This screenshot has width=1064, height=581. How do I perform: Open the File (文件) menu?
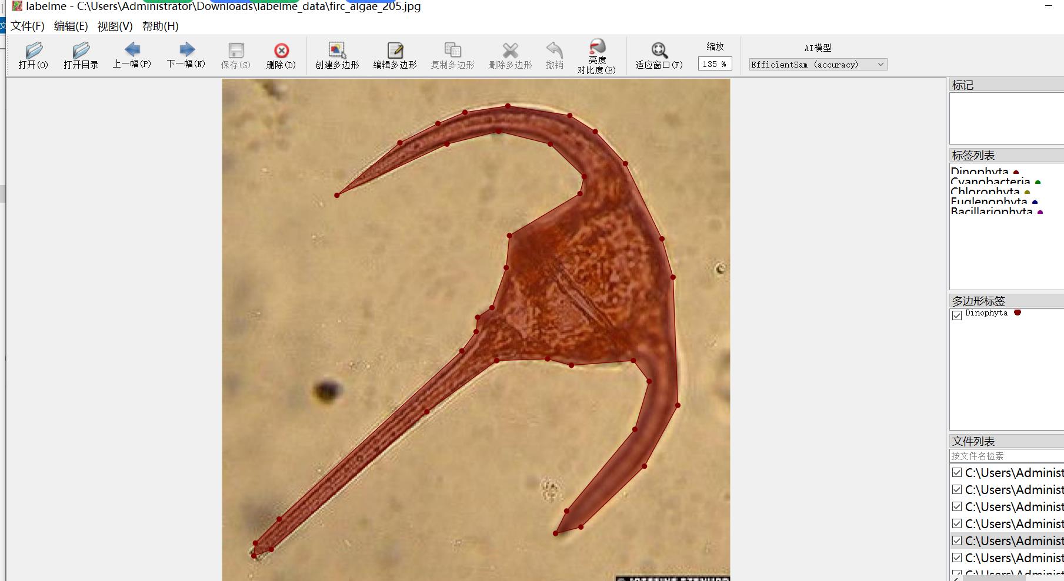(x=28, y=26)
